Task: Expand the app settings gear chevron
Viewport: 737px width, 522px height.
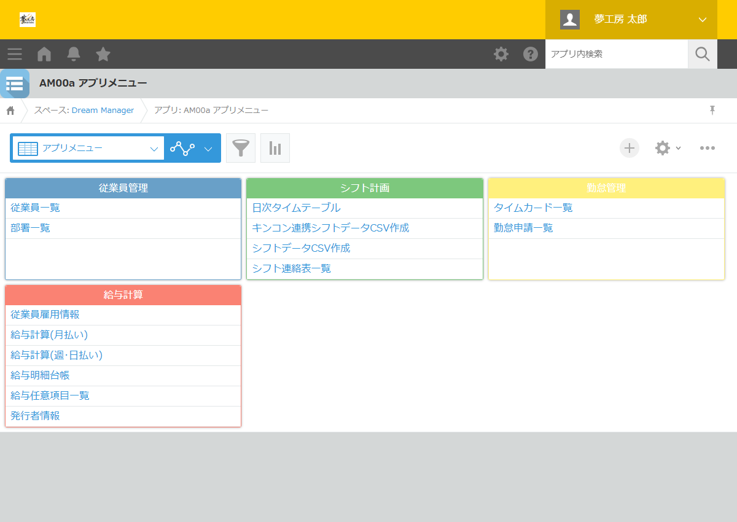Action: 678,148
